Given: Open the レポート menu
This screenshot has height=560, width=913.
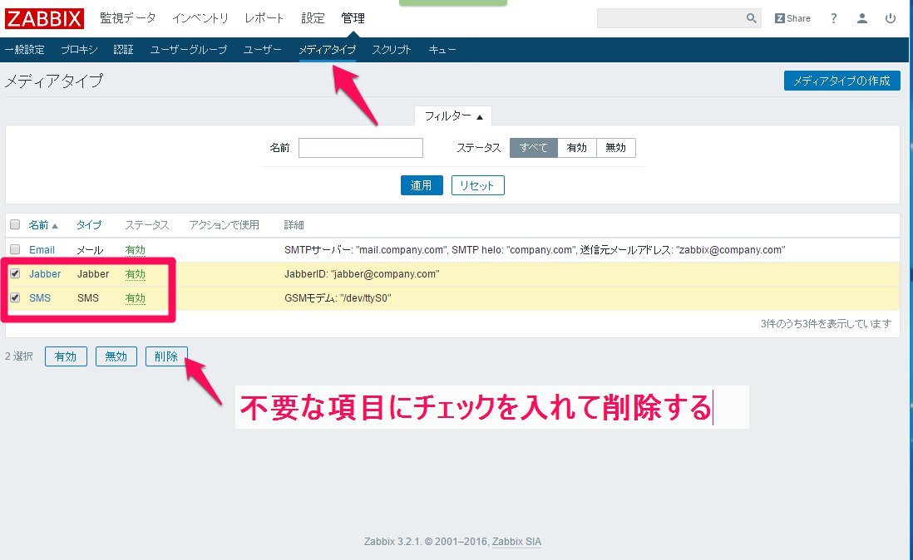Looking at the screenshot, I should pyautogui.click(x=264, y=18).
